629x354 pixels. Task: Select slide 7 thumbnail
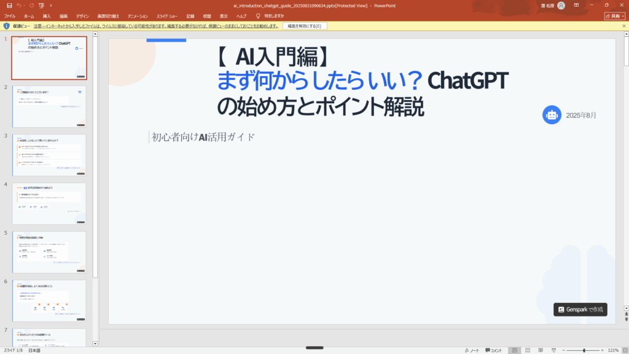tap(49, 337)
